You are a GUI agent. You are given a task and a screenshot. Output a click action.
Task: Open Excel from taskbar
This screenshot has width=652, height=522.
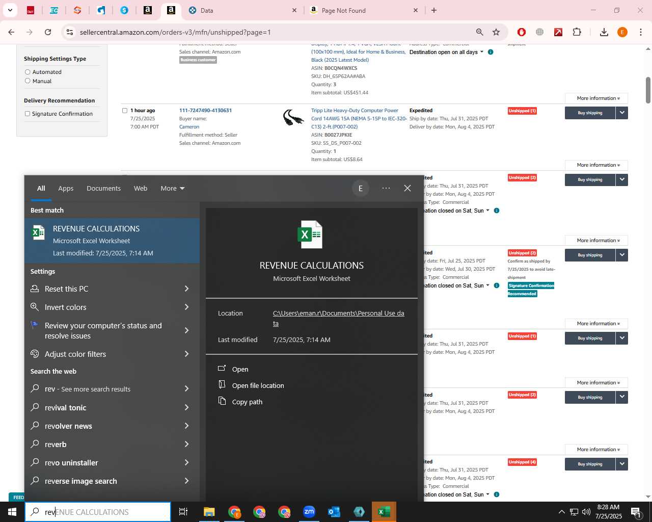(384, 512)
